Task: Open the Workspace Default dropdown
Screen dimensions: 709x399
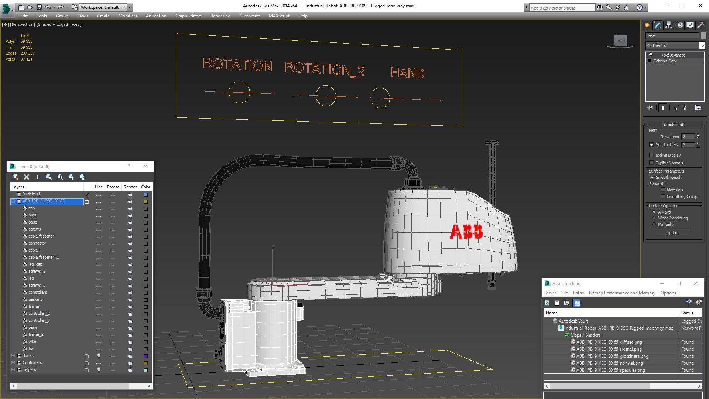Action: pyautogui.click(x=103, y=7)
